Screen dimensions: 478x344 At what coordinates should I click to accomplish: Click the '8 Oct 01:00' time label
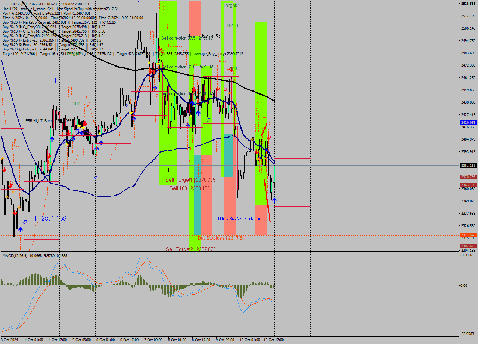click(x=177, y=340)
